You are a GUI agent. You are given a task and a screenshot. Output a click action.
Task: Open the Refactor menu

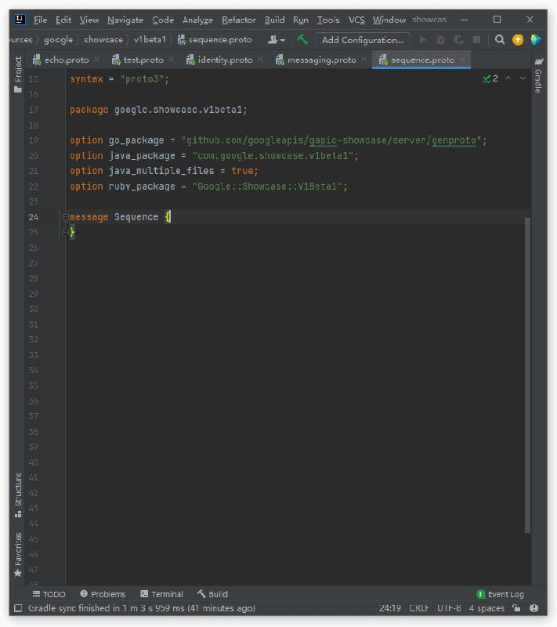(x=239, y=20)
